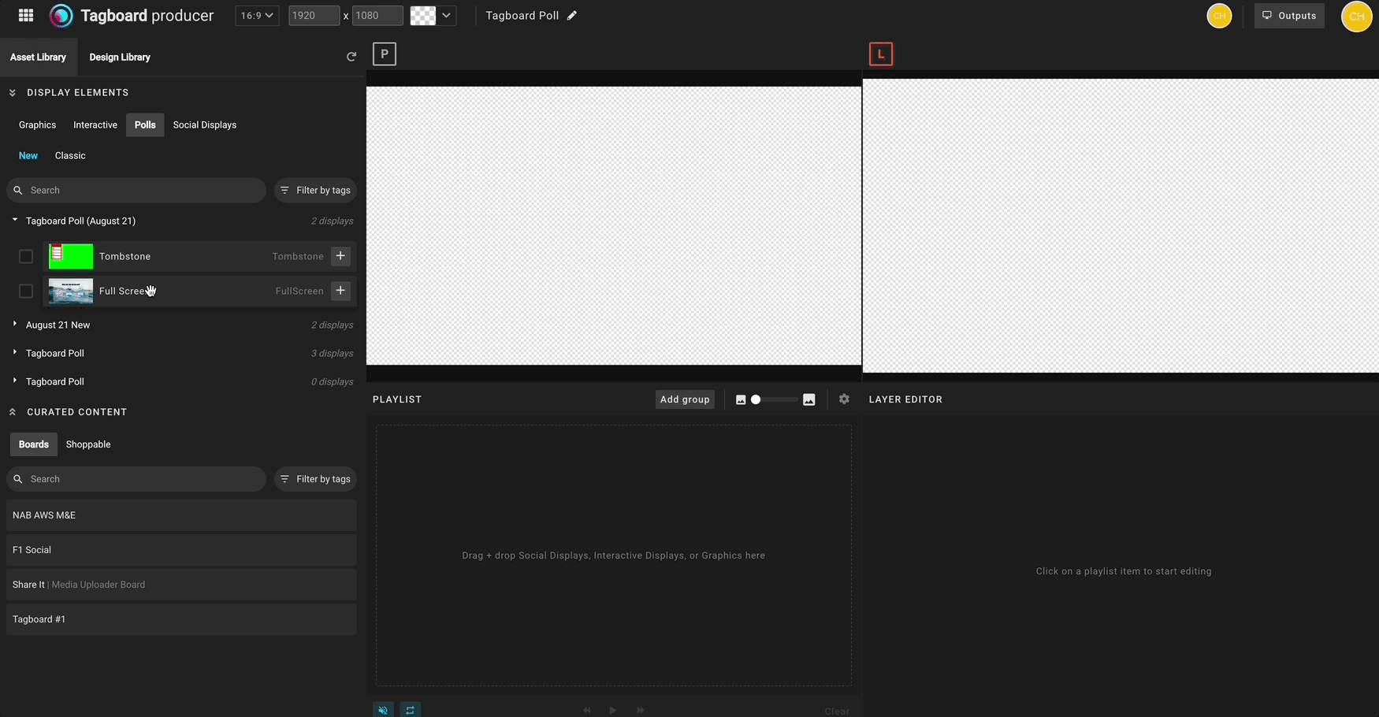Viewport: 1379px width, 717px height.
Task: Click the background checkerboard swatch
Action: click(x=423, y=16)
